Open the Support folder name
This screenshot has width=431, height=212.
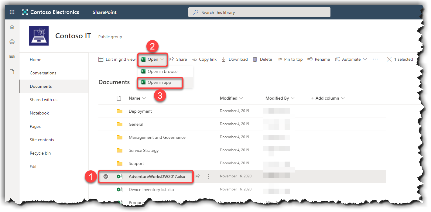click(x=136, y=163)
